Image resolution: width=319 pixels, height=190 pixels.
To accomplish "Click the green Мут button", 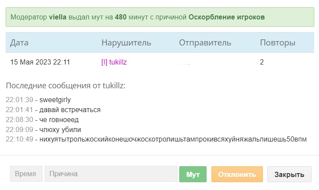I will pyautogui.click(x=193, y=174).
